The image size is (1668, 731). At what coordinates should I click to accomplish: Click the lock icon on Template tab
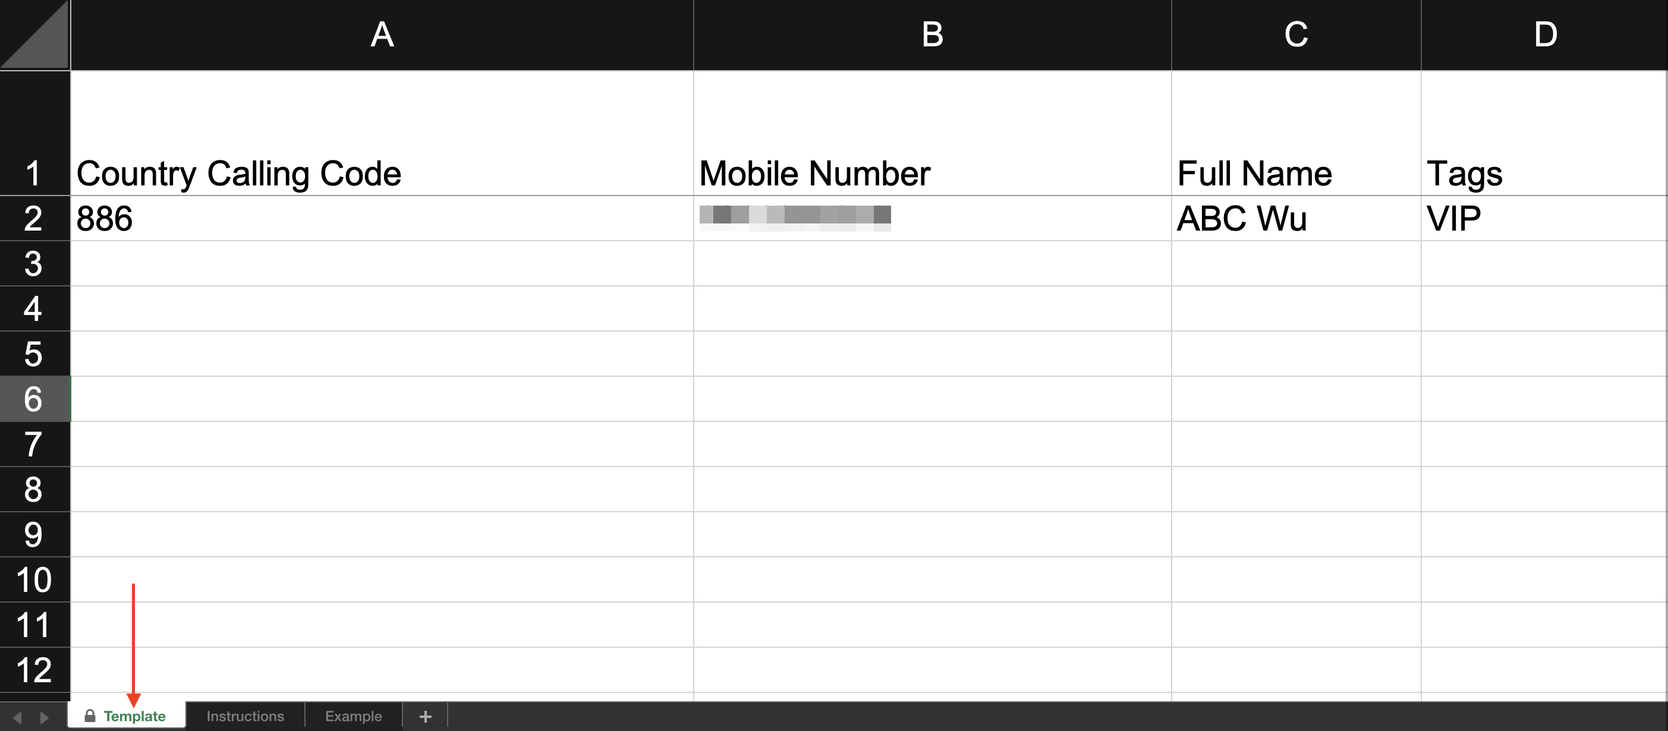point(90,716)
